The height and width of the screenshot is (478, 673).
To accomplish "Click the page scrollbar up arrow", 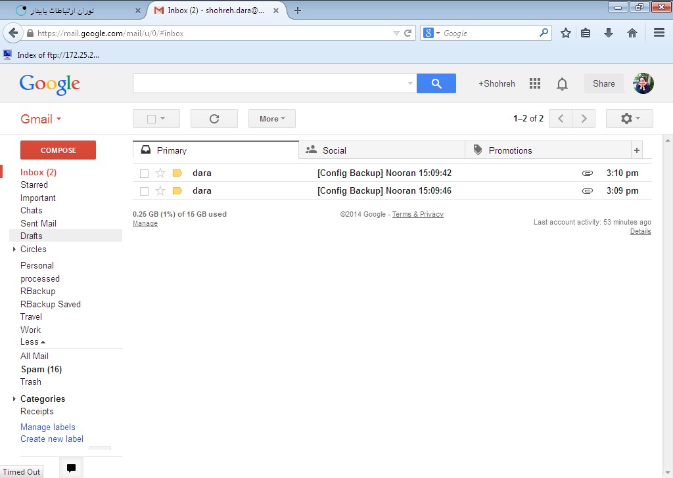I will [x=668, y=141].
